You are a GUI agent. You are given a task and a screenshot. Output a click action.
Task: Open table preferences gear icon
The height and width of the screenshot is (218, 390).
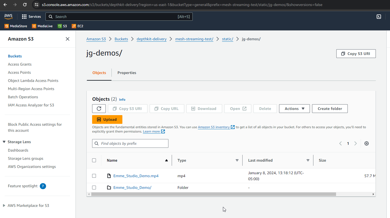367,143
